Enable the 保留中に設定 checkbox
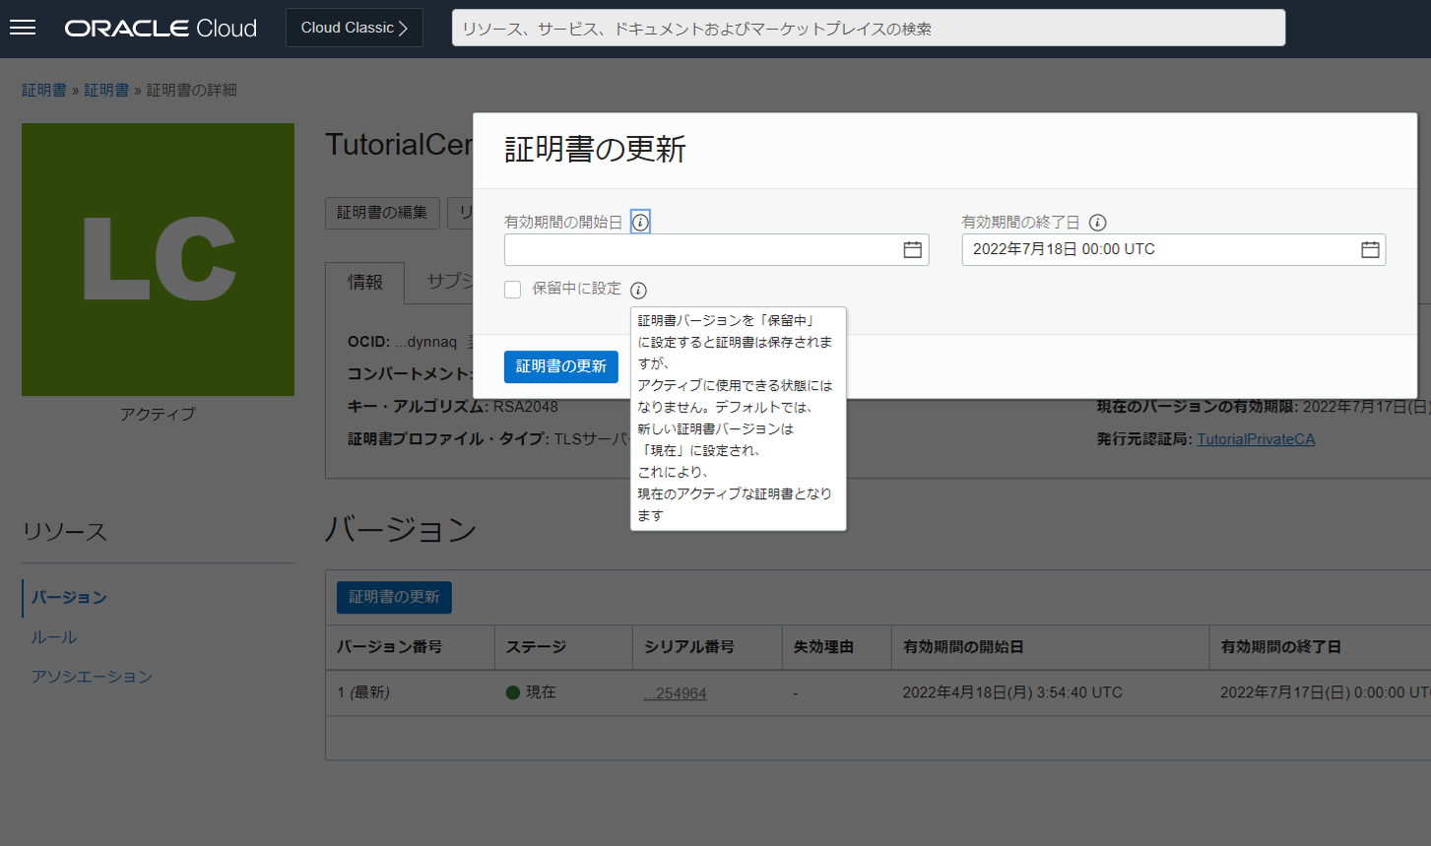Viewport: 1431px width, 846px height. point(512,290)
